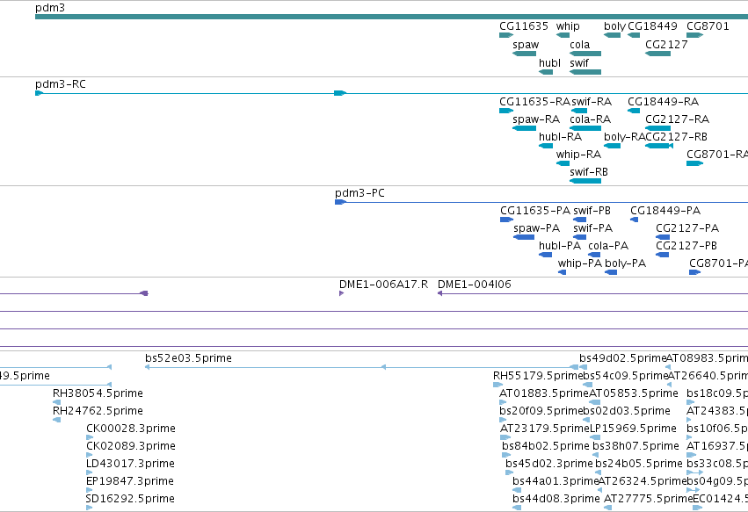Click the hubl-RA transcript
Screen dimensions: 748x512
pos(546,146)
